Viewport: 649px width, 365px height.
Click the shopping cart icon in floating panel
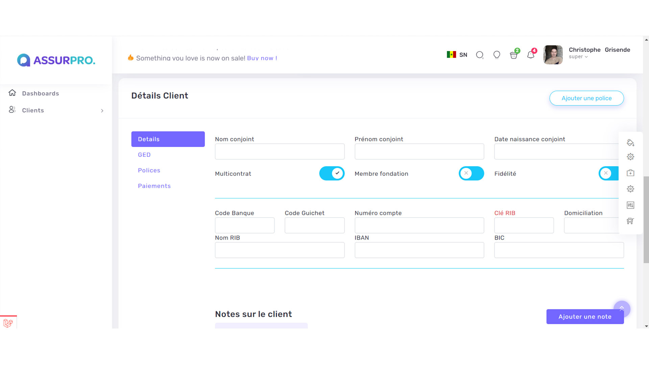click(x=630, y=221)
